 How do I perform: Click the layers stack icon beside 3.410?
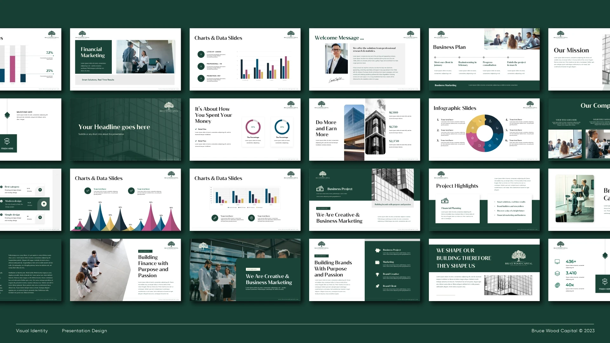[557, 273]
